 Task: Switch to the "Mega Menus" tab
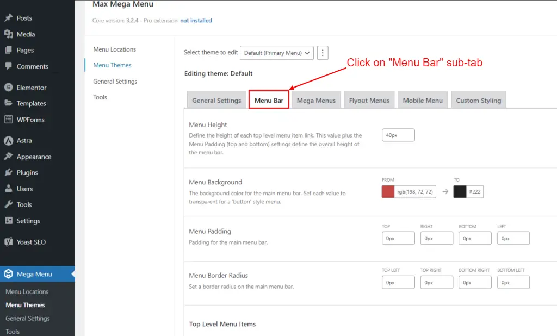[x=316, y=100]
